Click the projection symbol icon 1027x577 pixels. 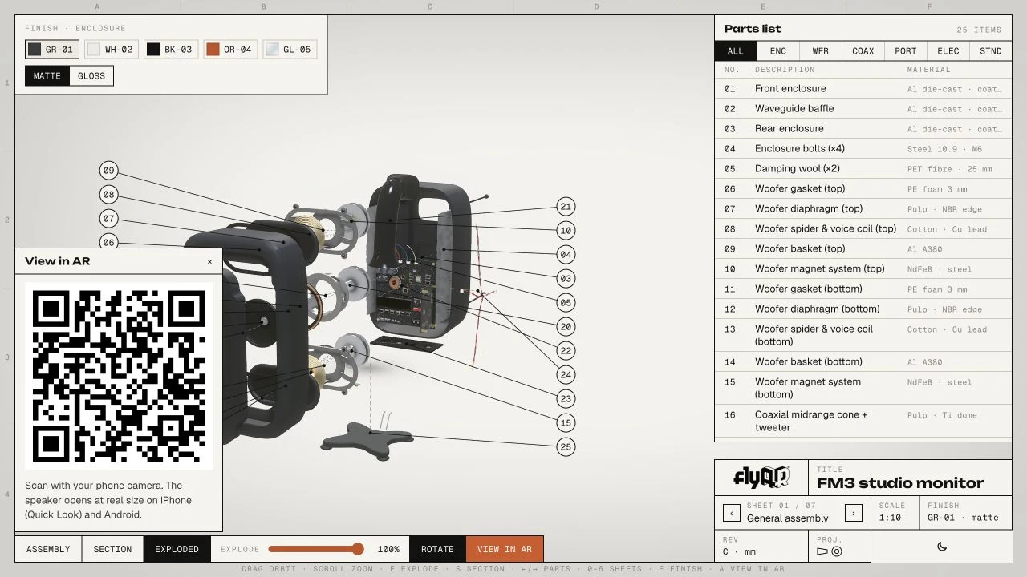[830, 551]
